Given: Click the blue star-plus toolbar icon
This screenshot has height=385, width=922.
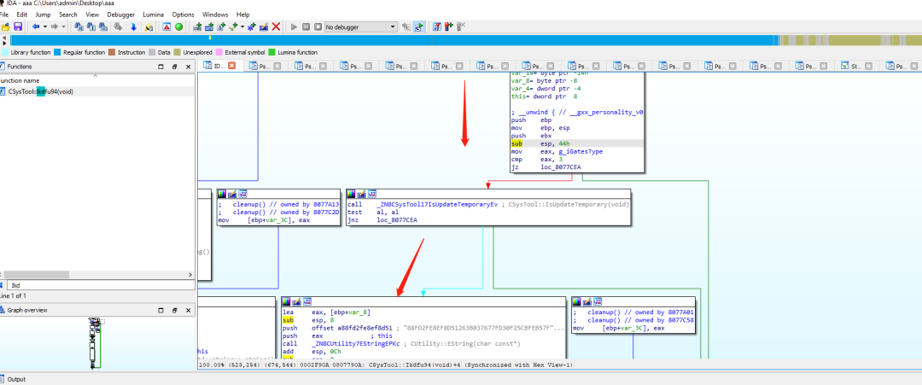Looking at the screenshot, I should [252, 26].
